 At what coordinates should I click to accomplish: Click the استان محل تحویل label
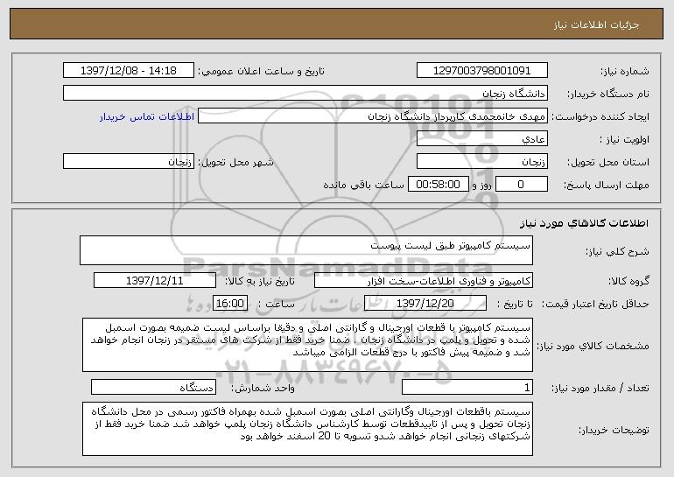(608, 162)
